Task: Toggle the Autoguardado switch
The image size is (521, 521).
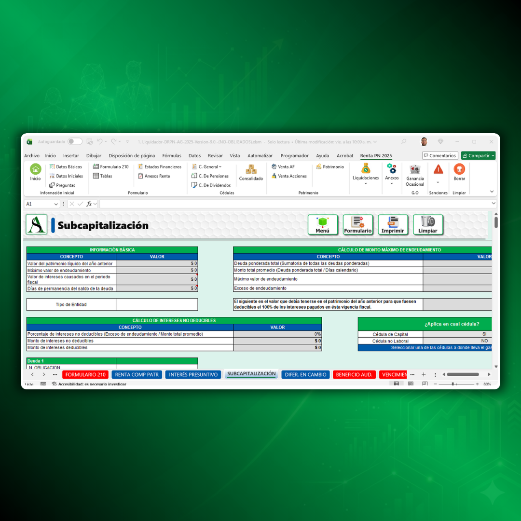Action: (75, 142)
